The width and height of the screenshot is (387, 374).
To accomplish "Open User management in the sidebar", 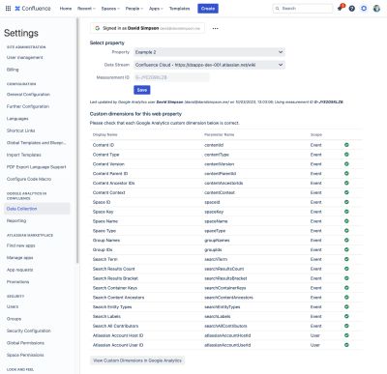I will [x=25, y=57].
